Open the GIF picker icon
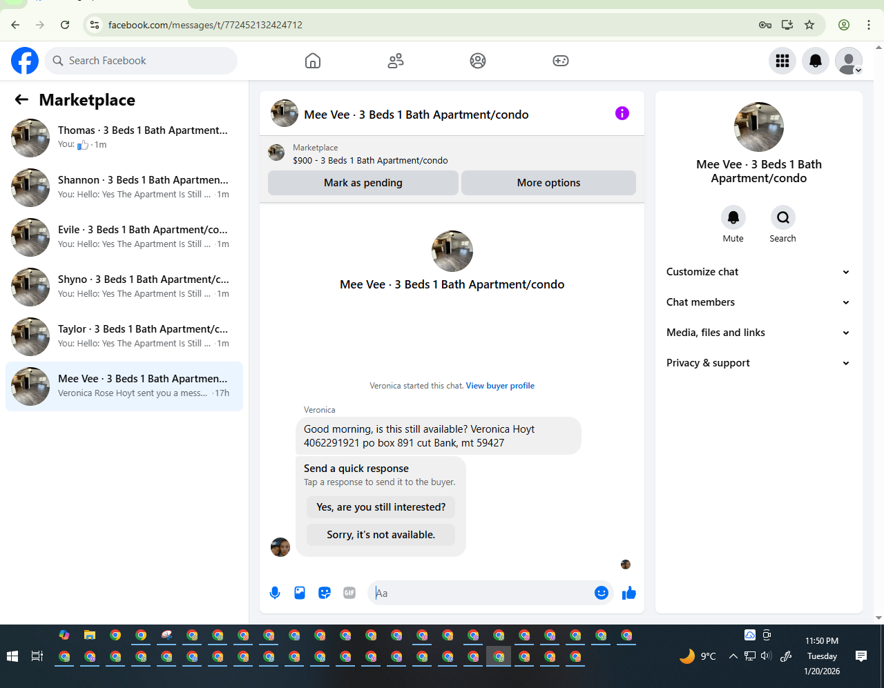This screenshot has height=688, width=884. pos(349,593)
